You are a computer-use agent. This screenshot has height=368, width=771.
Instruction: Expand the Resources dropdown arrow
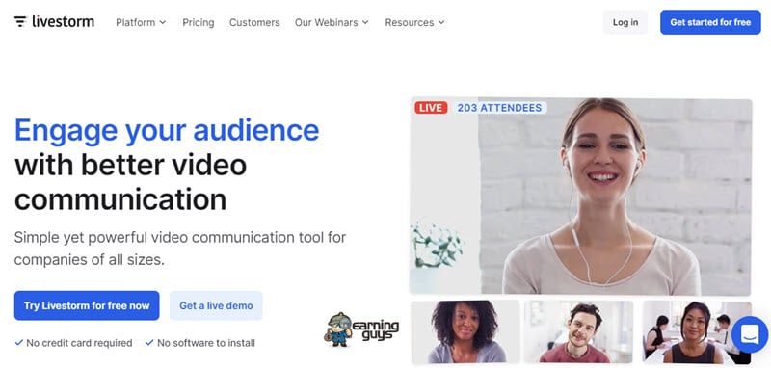(x=441, y=22)
